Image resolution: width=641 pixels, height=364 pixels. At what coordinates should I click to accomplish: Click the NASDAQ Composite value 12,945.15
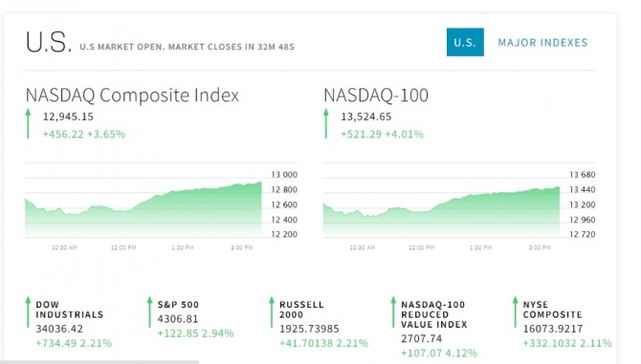click(x=68, y=117)
